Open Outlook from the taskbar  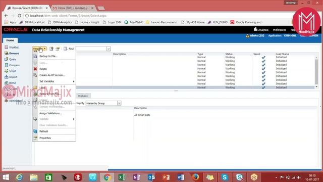[x=151, y=177]
